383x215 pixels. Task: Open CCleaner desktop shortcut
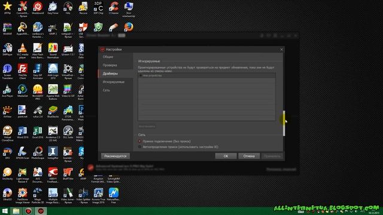[113, 8]
